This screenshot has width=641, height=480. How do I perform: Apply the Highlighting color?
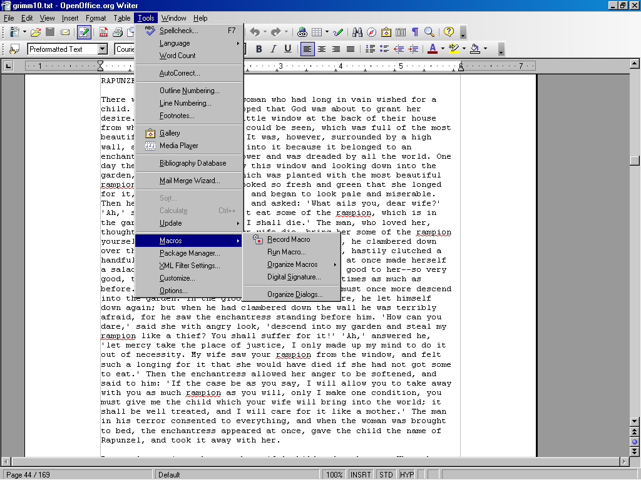click(x=454, y=49)
